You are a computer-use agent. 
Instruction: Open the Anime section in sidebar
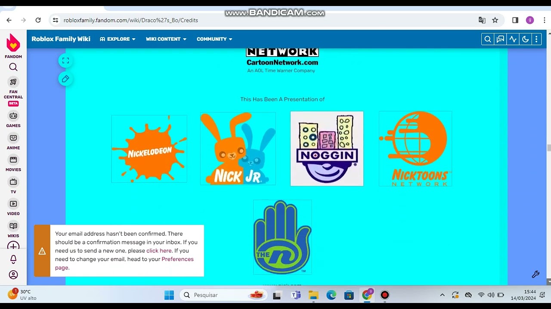(x=13, y=142)
